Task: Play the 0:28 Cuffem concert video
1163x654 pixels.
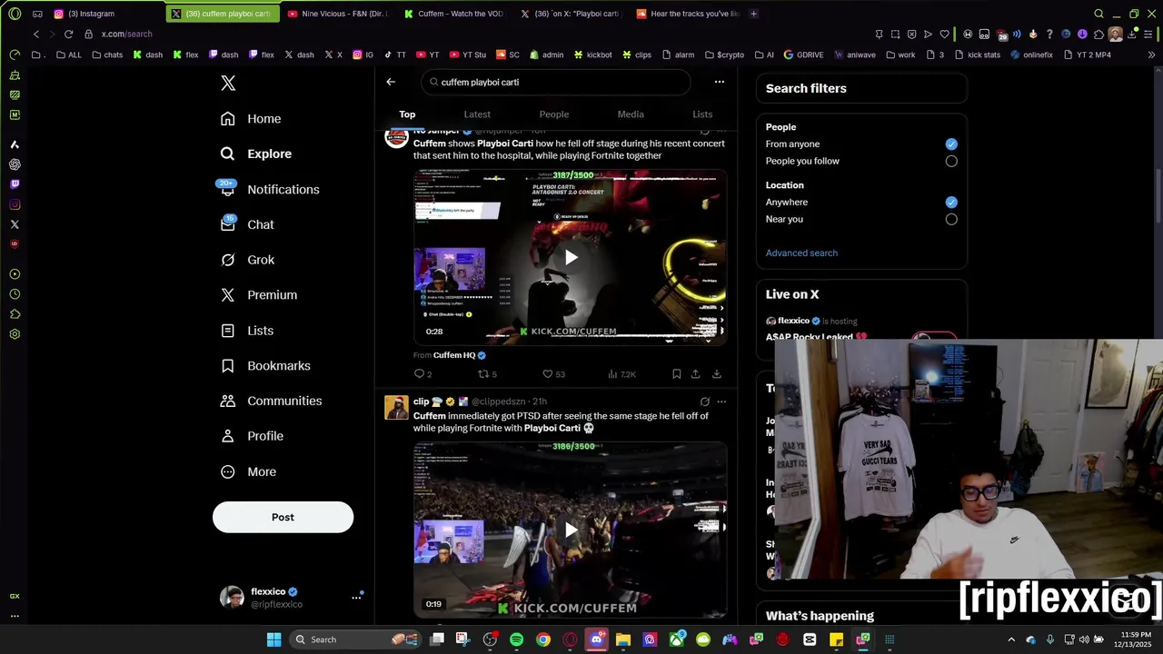Action: [571, 257]
